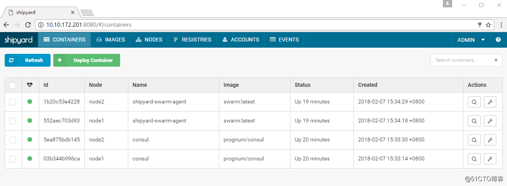The image size is (507, 186).
Task: Open the REGISTRIES tab
Action: (192, 40)
